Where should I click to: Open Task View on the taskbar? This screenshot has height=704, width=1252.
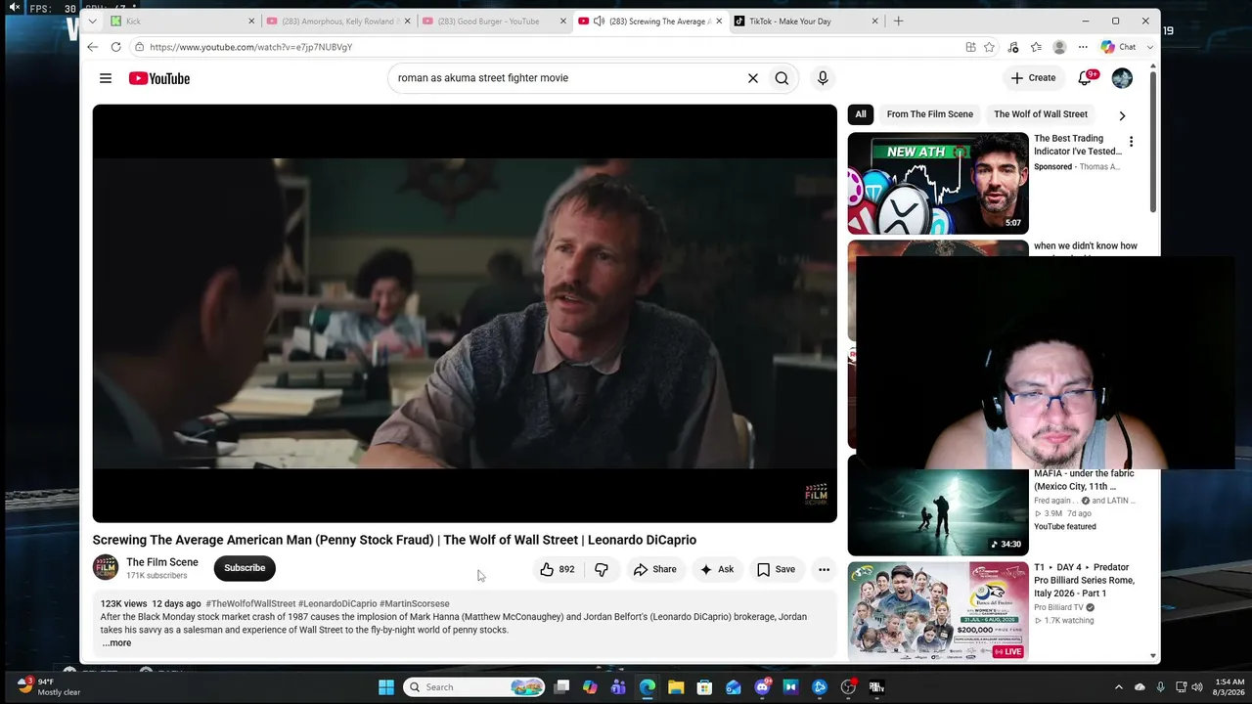(561, 687)
